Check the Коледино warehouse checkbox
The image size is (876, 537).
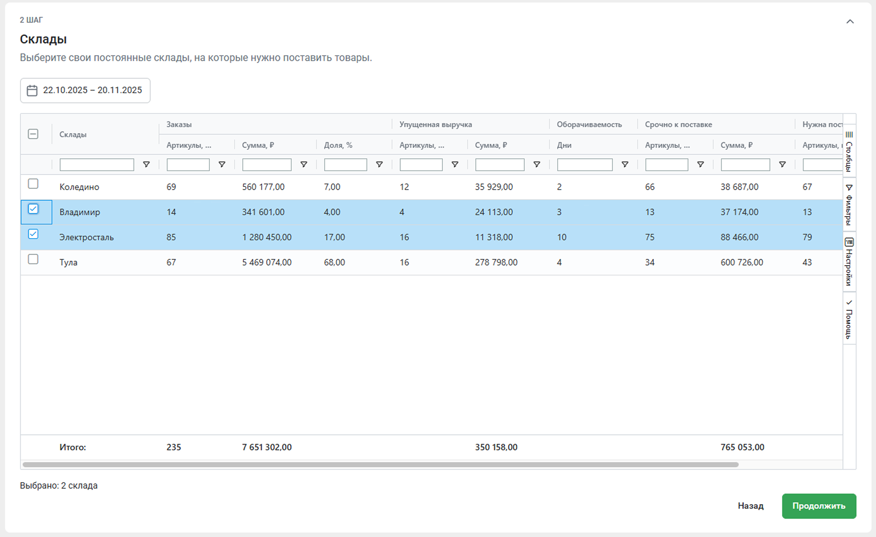pos(33,184)
